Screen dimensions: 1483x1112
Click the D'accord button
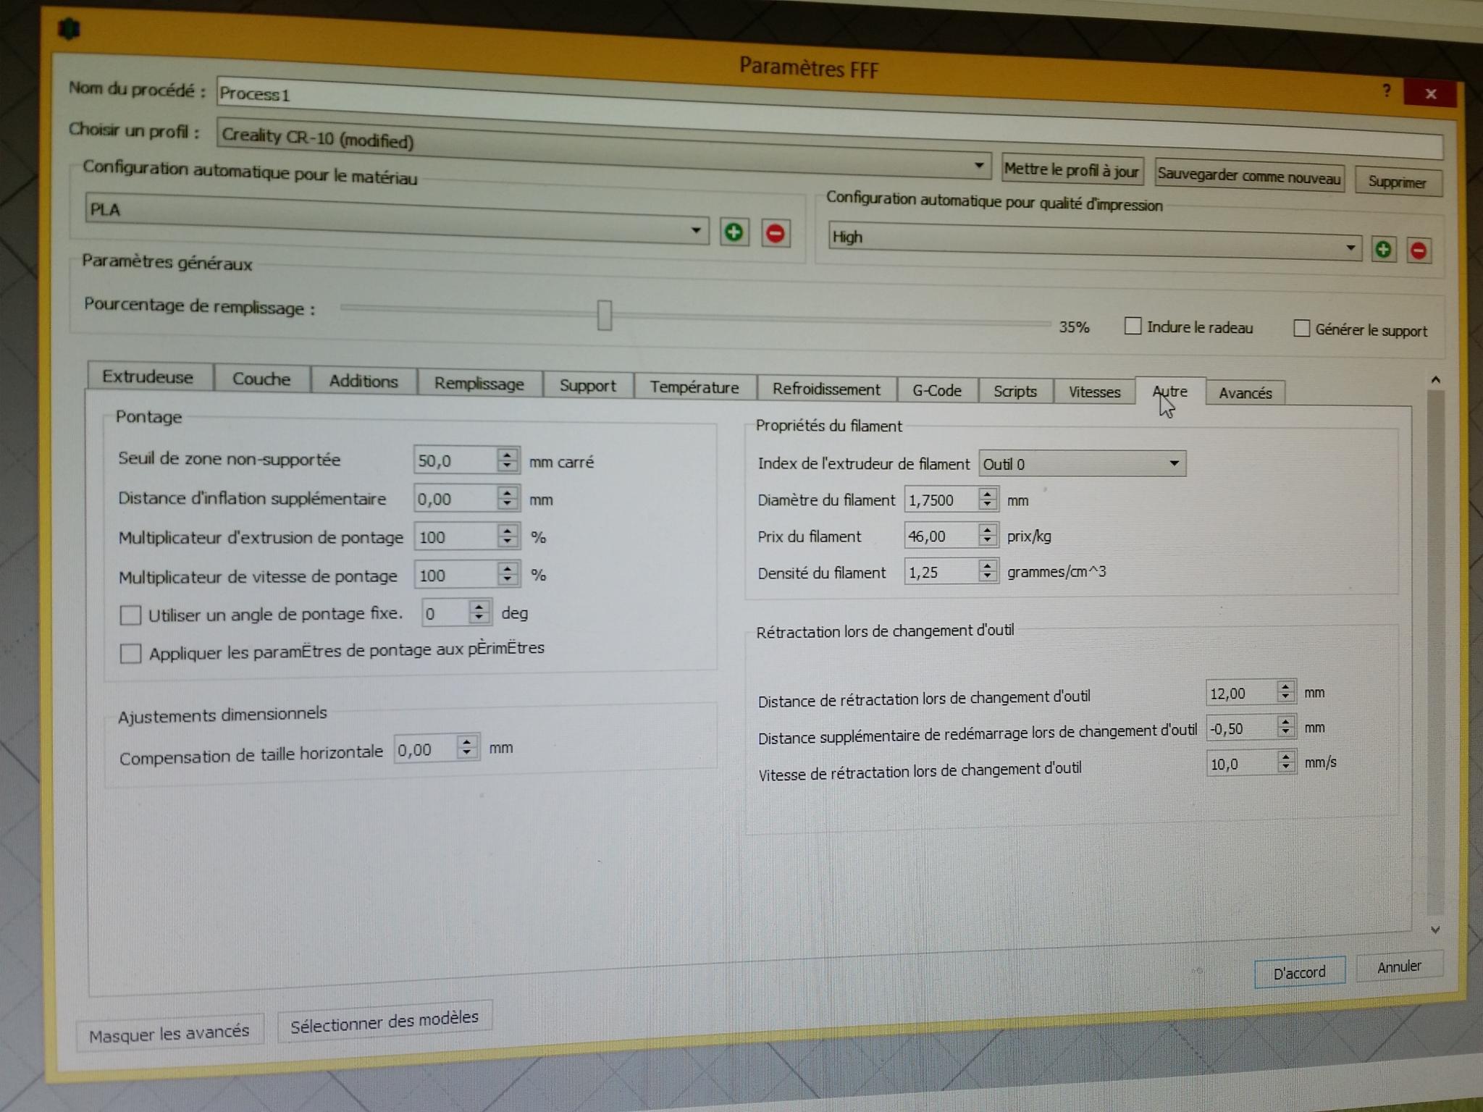(1299, 972)
